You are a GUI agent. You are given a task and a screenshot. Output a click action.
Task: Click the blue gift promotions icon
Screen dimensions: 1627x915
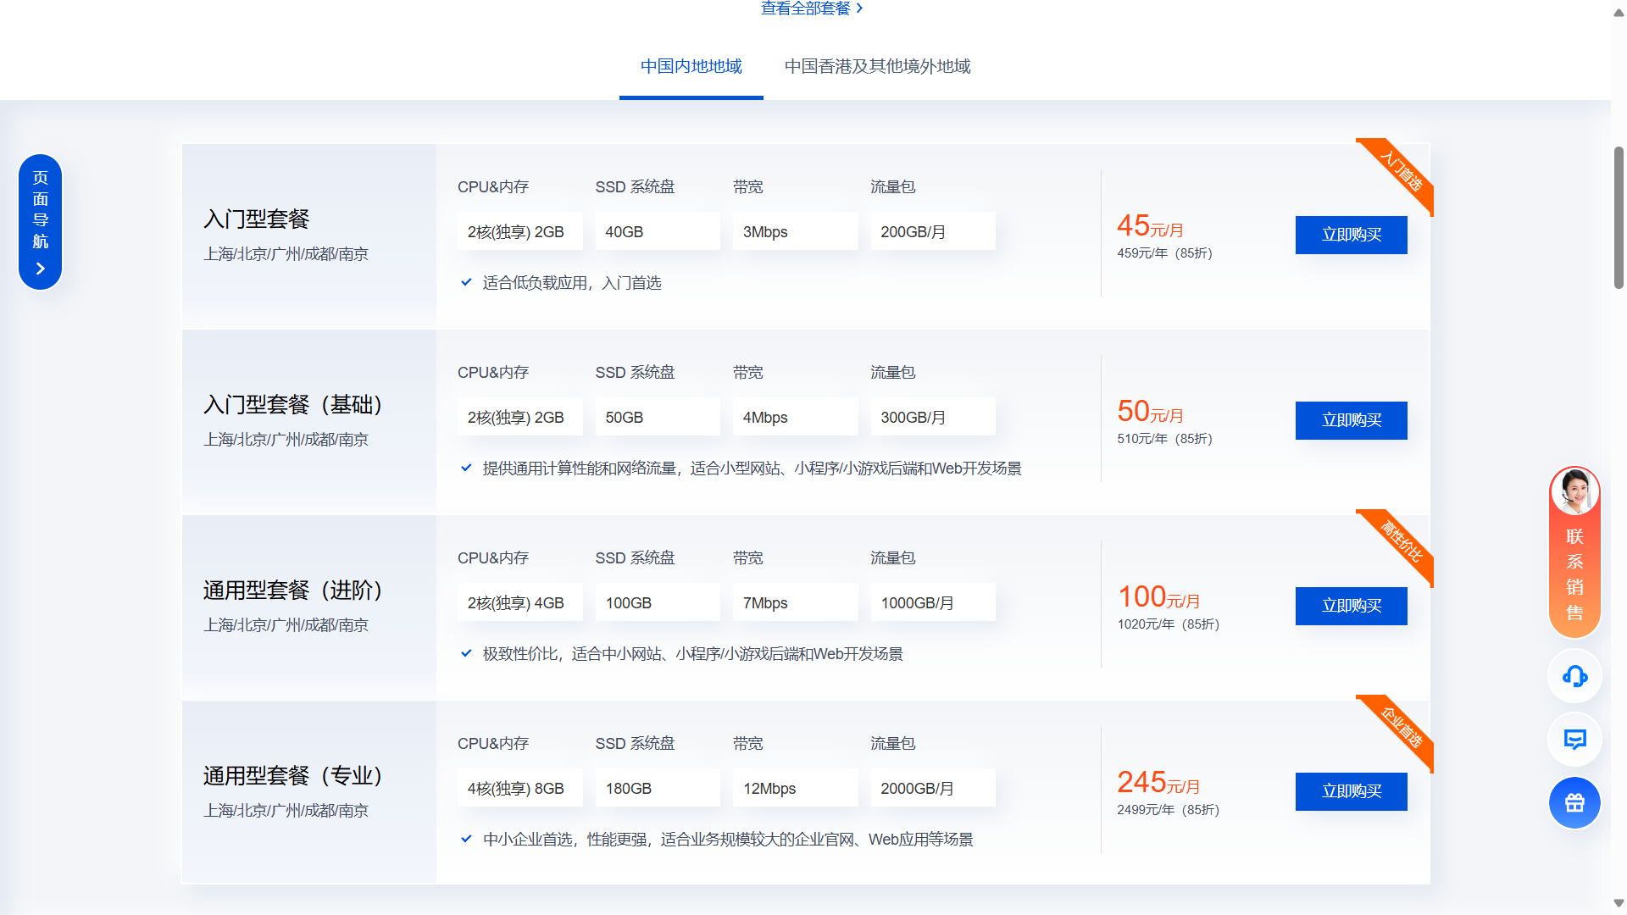pyautogui.click(x=1574, y=803)
